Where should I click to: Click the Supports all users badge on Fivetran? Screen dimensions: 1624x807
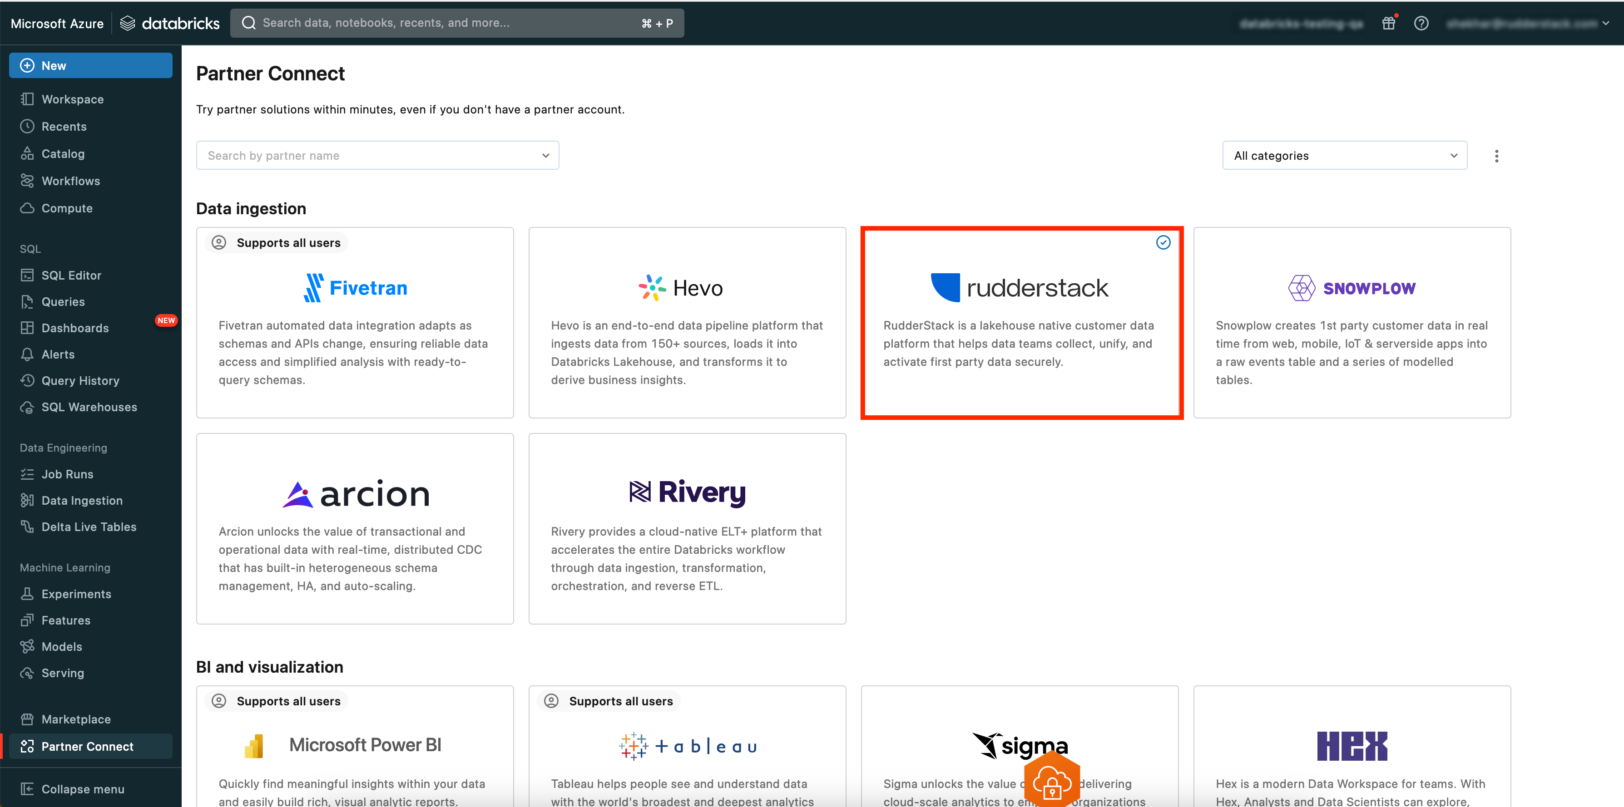(x=276, y=242)
